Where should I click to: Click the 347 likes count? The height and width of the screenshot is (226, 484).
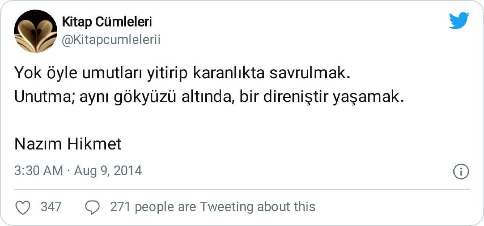pos(51,207)
